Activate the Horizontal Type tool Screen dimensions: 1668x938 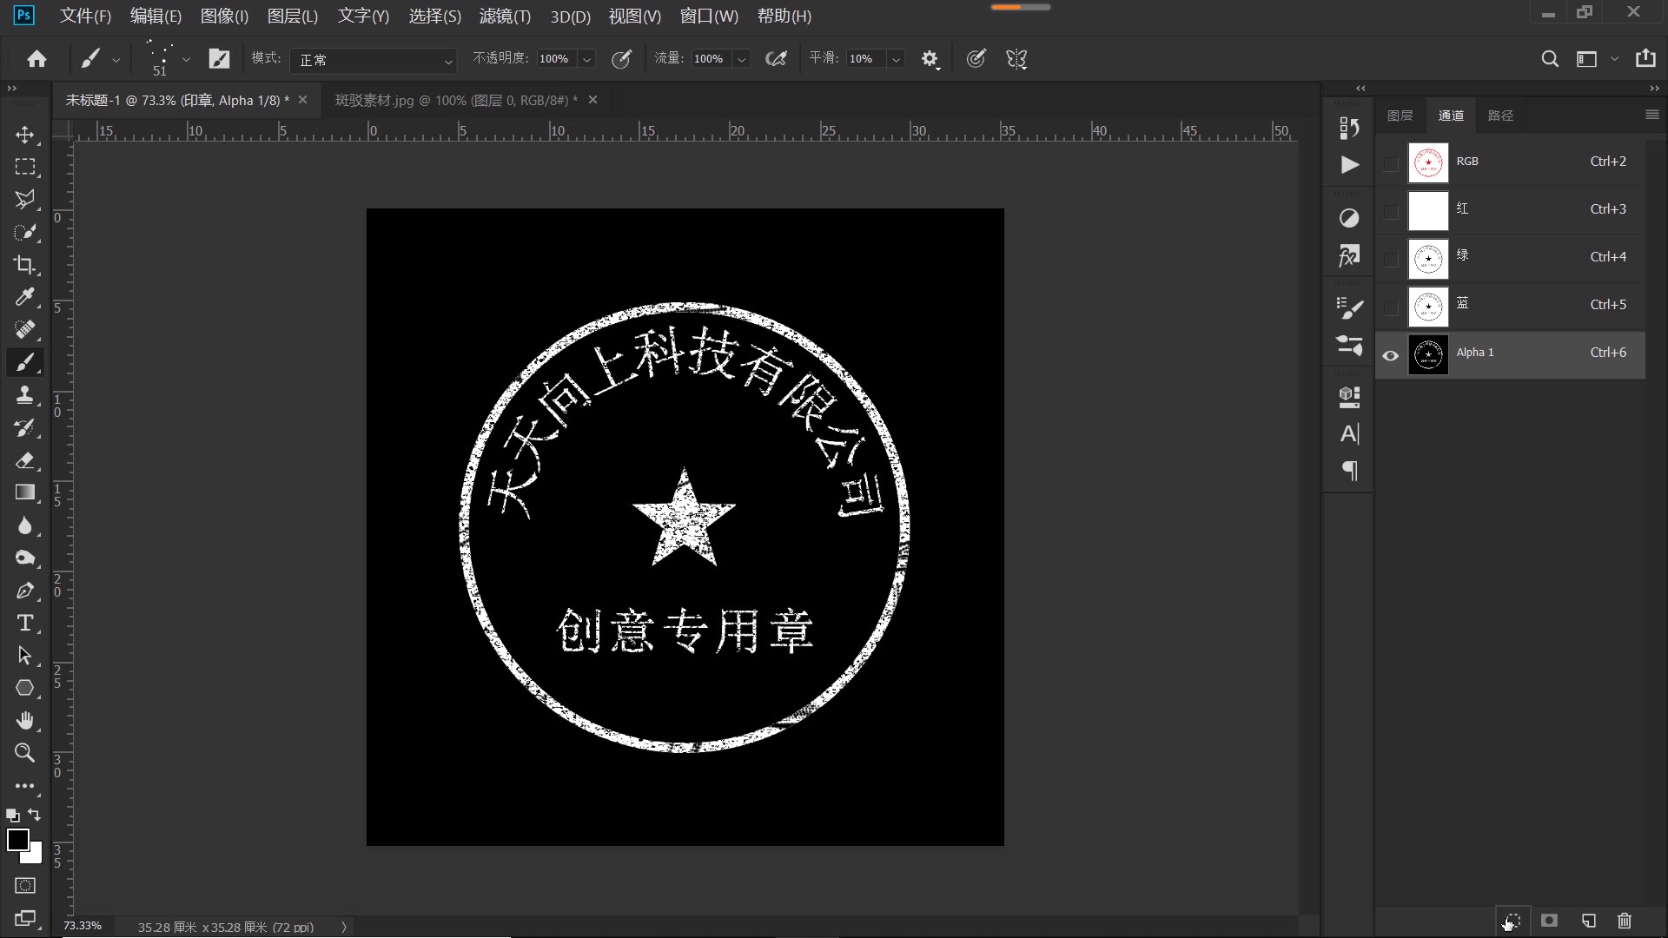pos(25,623)
